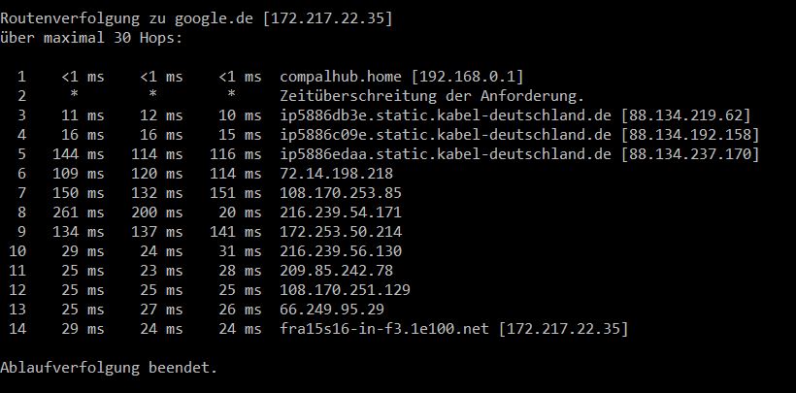796x393 pixels.
Task: Click the hop 10 address 216.239.56.130
Action: tap(340, 251)
